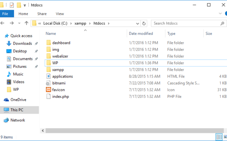Go up one level with up arrow
Viewport: 227px width, 141px height.
(26, 23)
